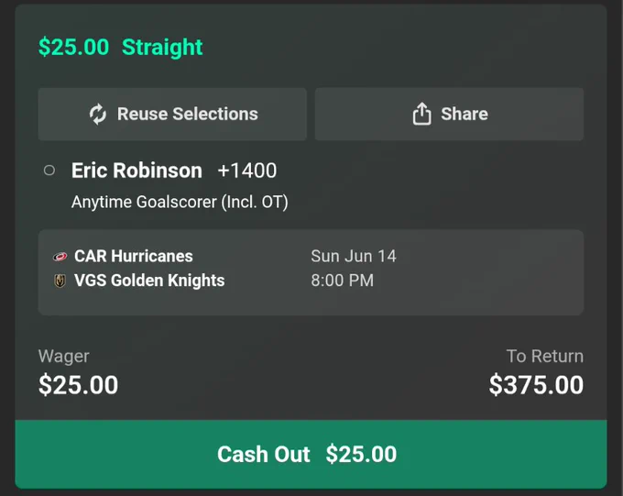Image resolution: width=623 pixels, height=496 pixels.
Task: Click the 8:00 PM game time
Action: pos(342,281)
